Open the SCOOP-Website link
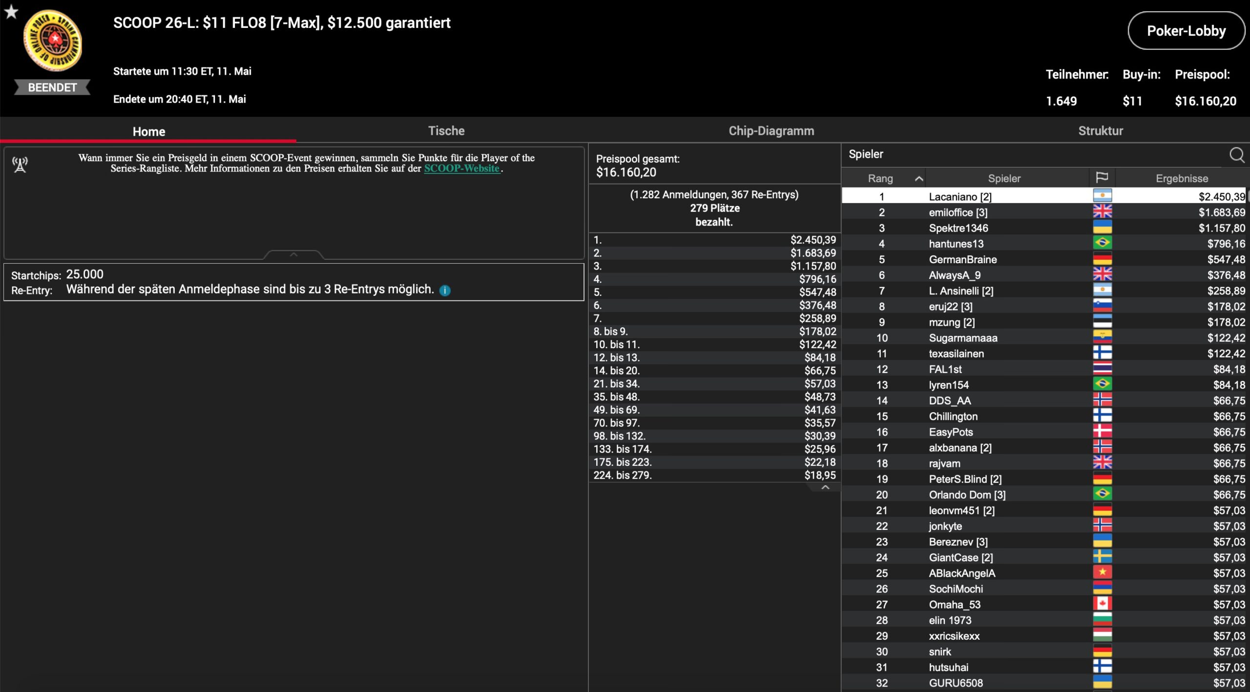1250x692 pixels. [x=461, y=168]
